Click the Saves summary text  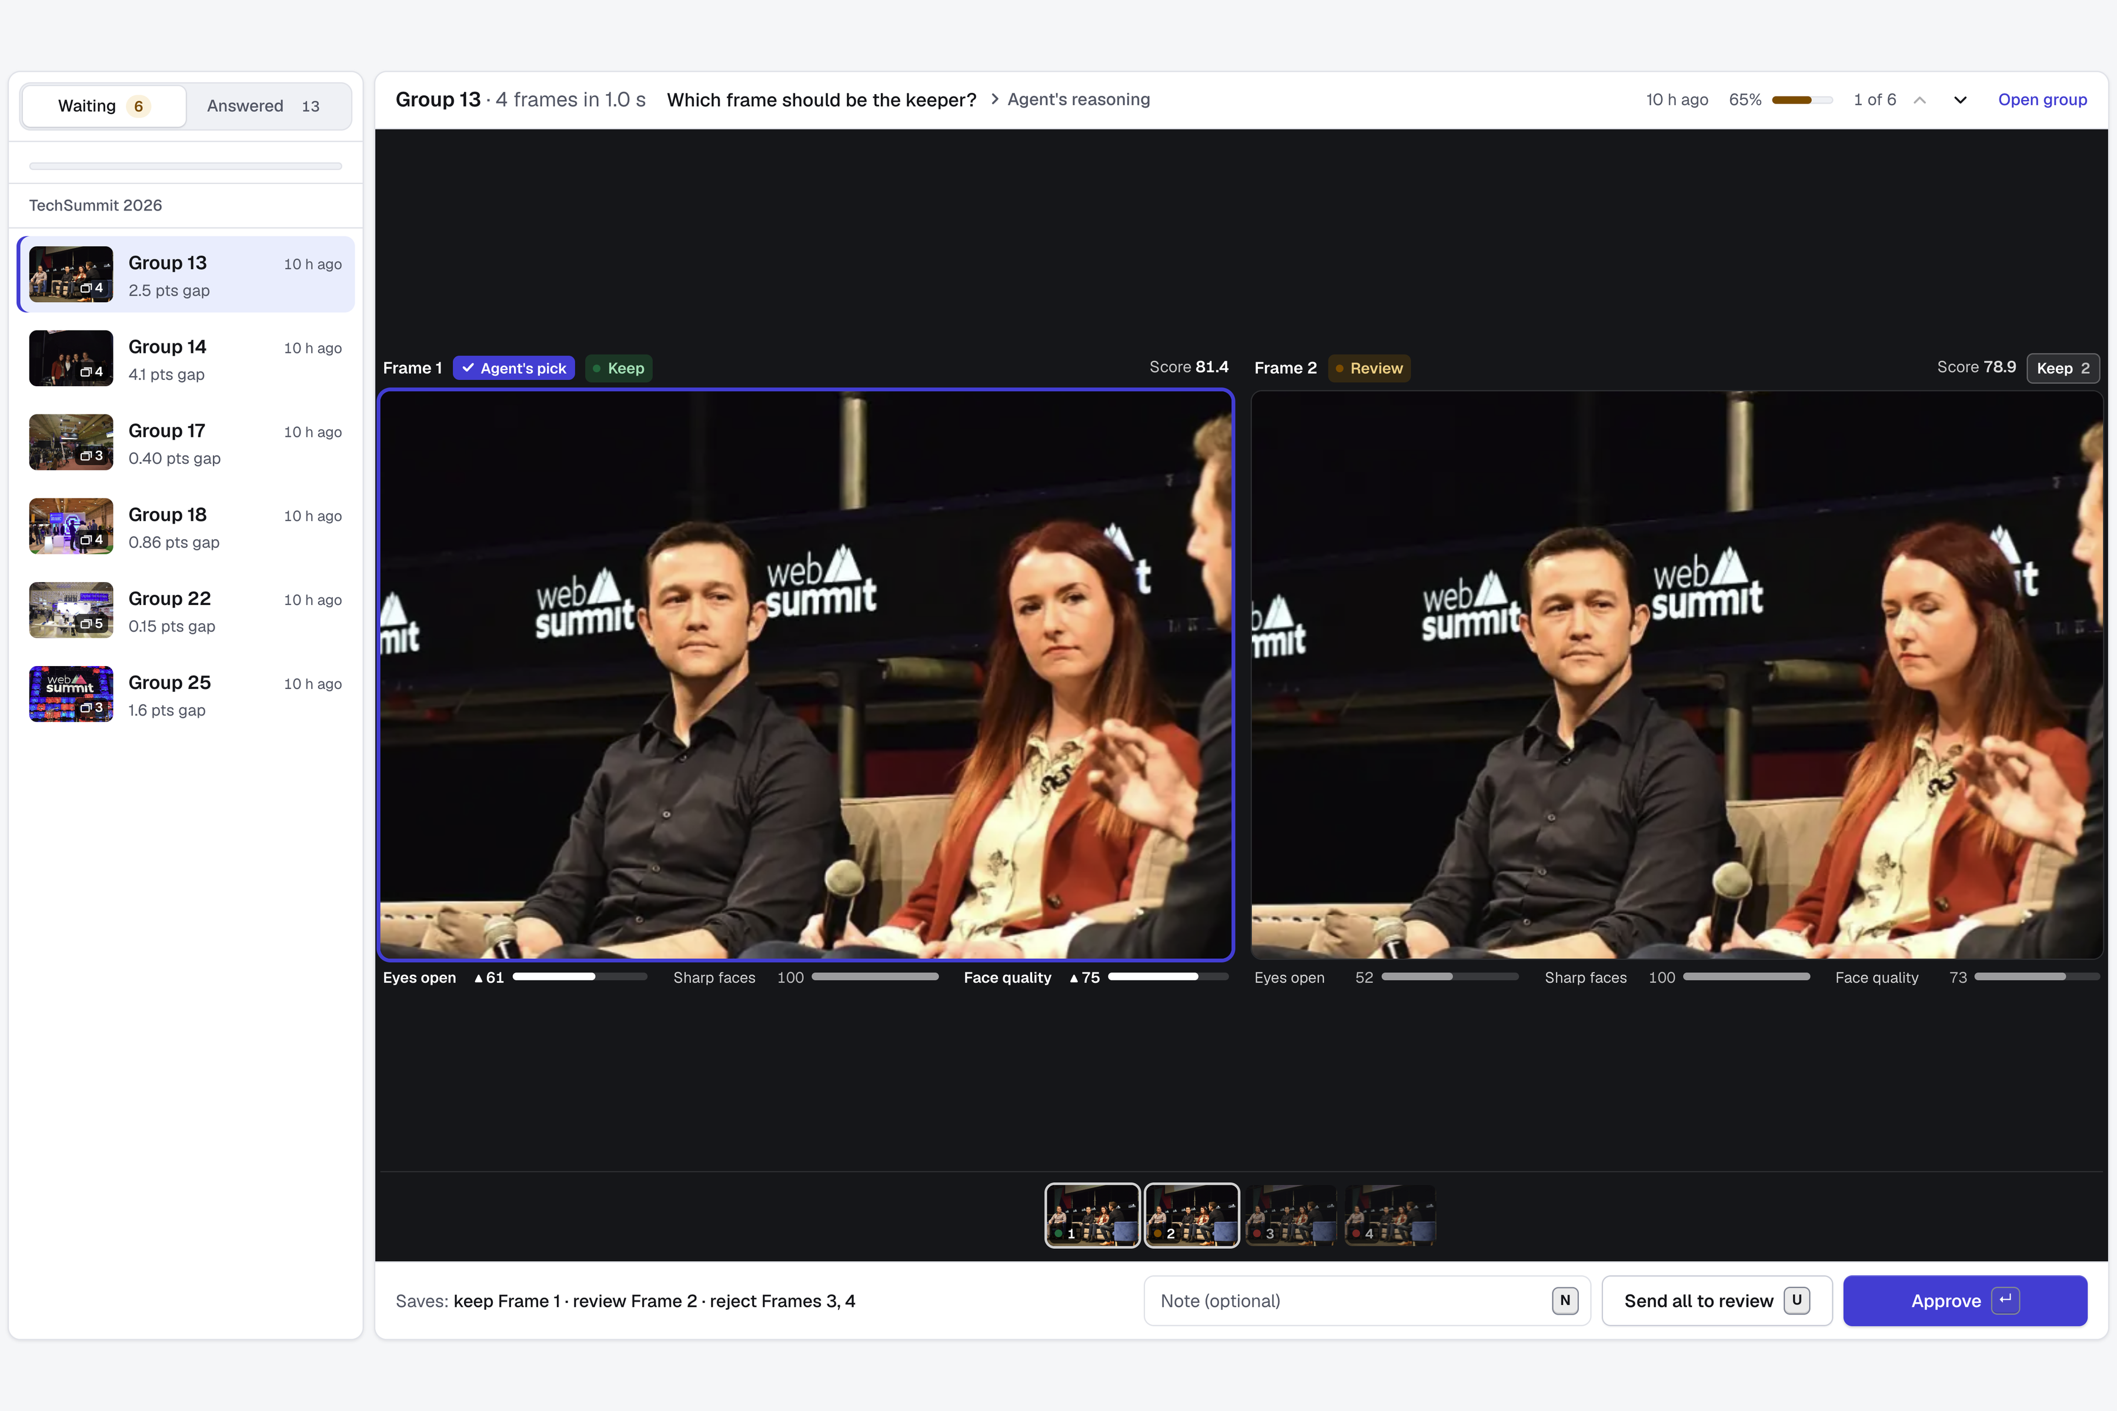(626, 1301)
